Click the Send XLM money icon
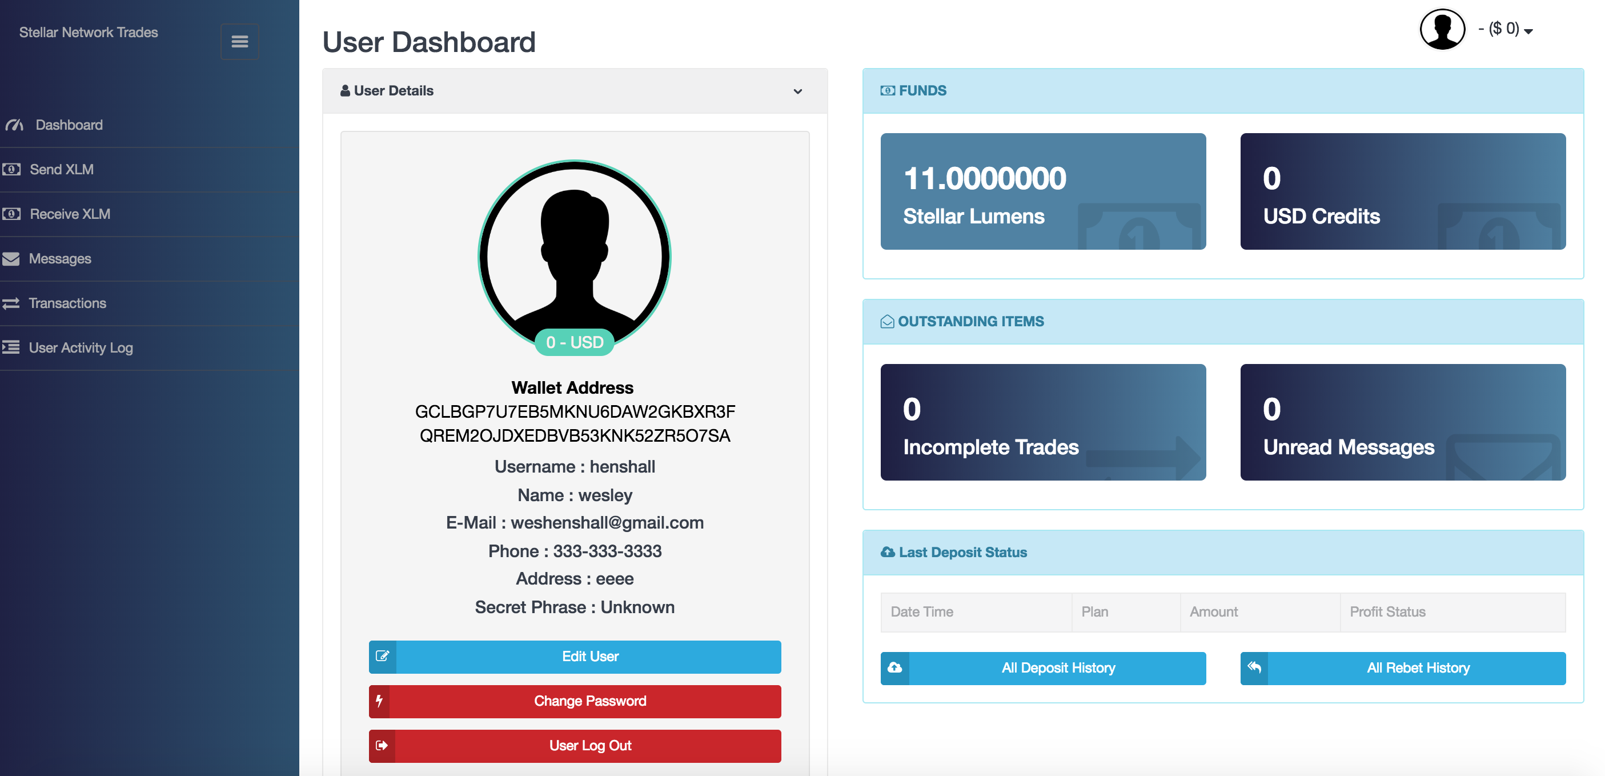Viewport: 1605px width, 776px height. 11,169
